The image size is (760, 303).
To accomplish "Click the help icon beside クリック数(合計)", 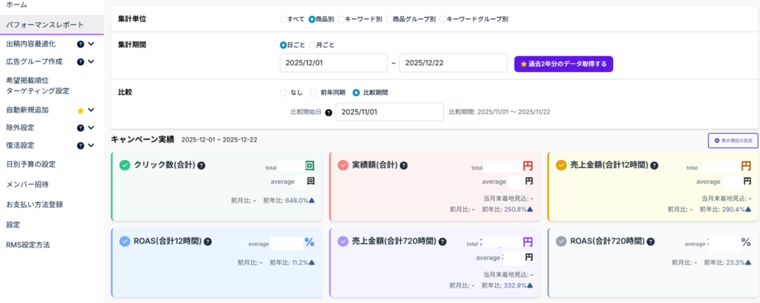I will (x=201, y=165).
